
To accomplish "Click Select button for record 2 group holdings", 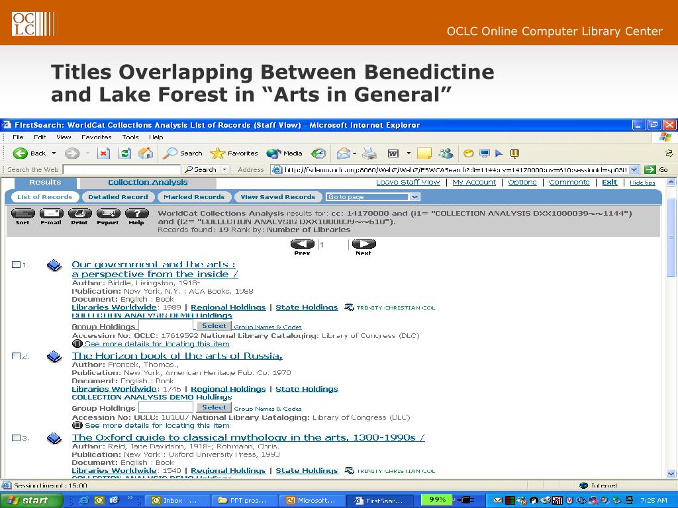I will [214, 407].
